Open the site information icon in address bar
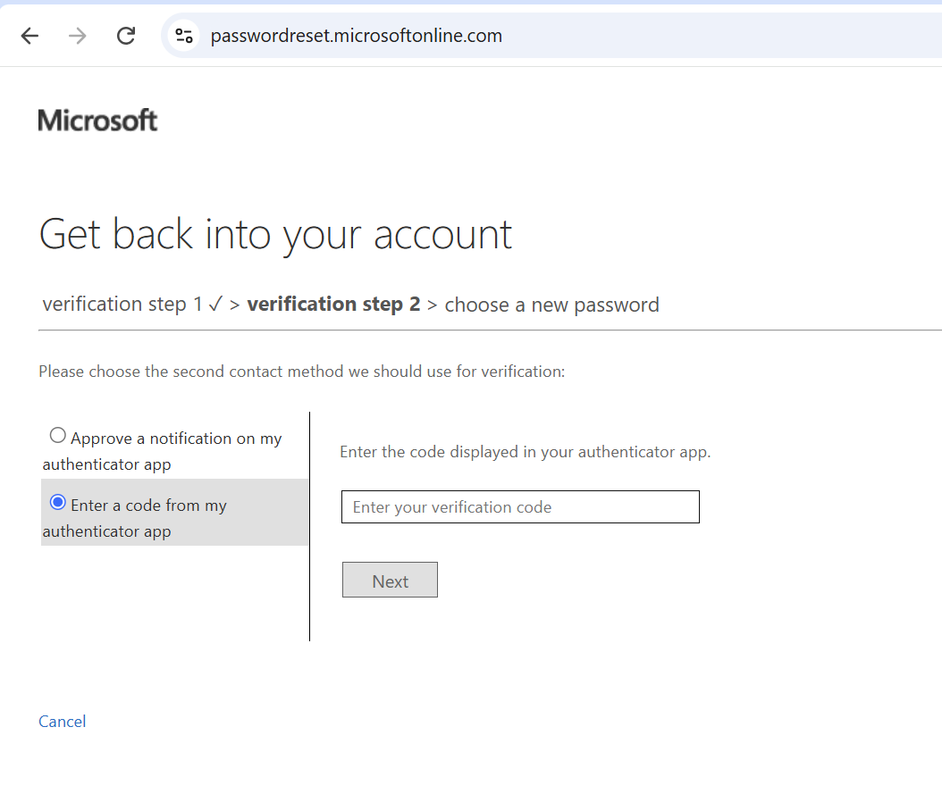Viewport: 942px width, 794px height. point(184,36)
